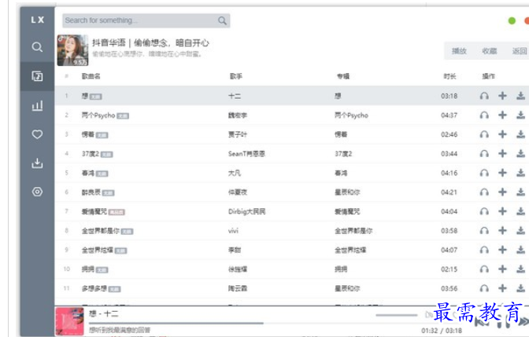Open the favorites heart page in sidebar
The width and height of the screenshot is (529, 337).
click(x=37, y=134)
